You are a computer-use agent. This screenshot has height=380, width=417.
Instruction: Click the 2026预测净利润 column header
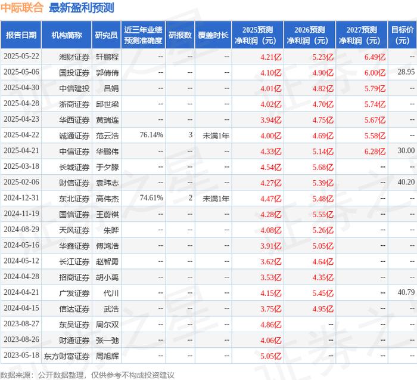(x=310, y=35)
